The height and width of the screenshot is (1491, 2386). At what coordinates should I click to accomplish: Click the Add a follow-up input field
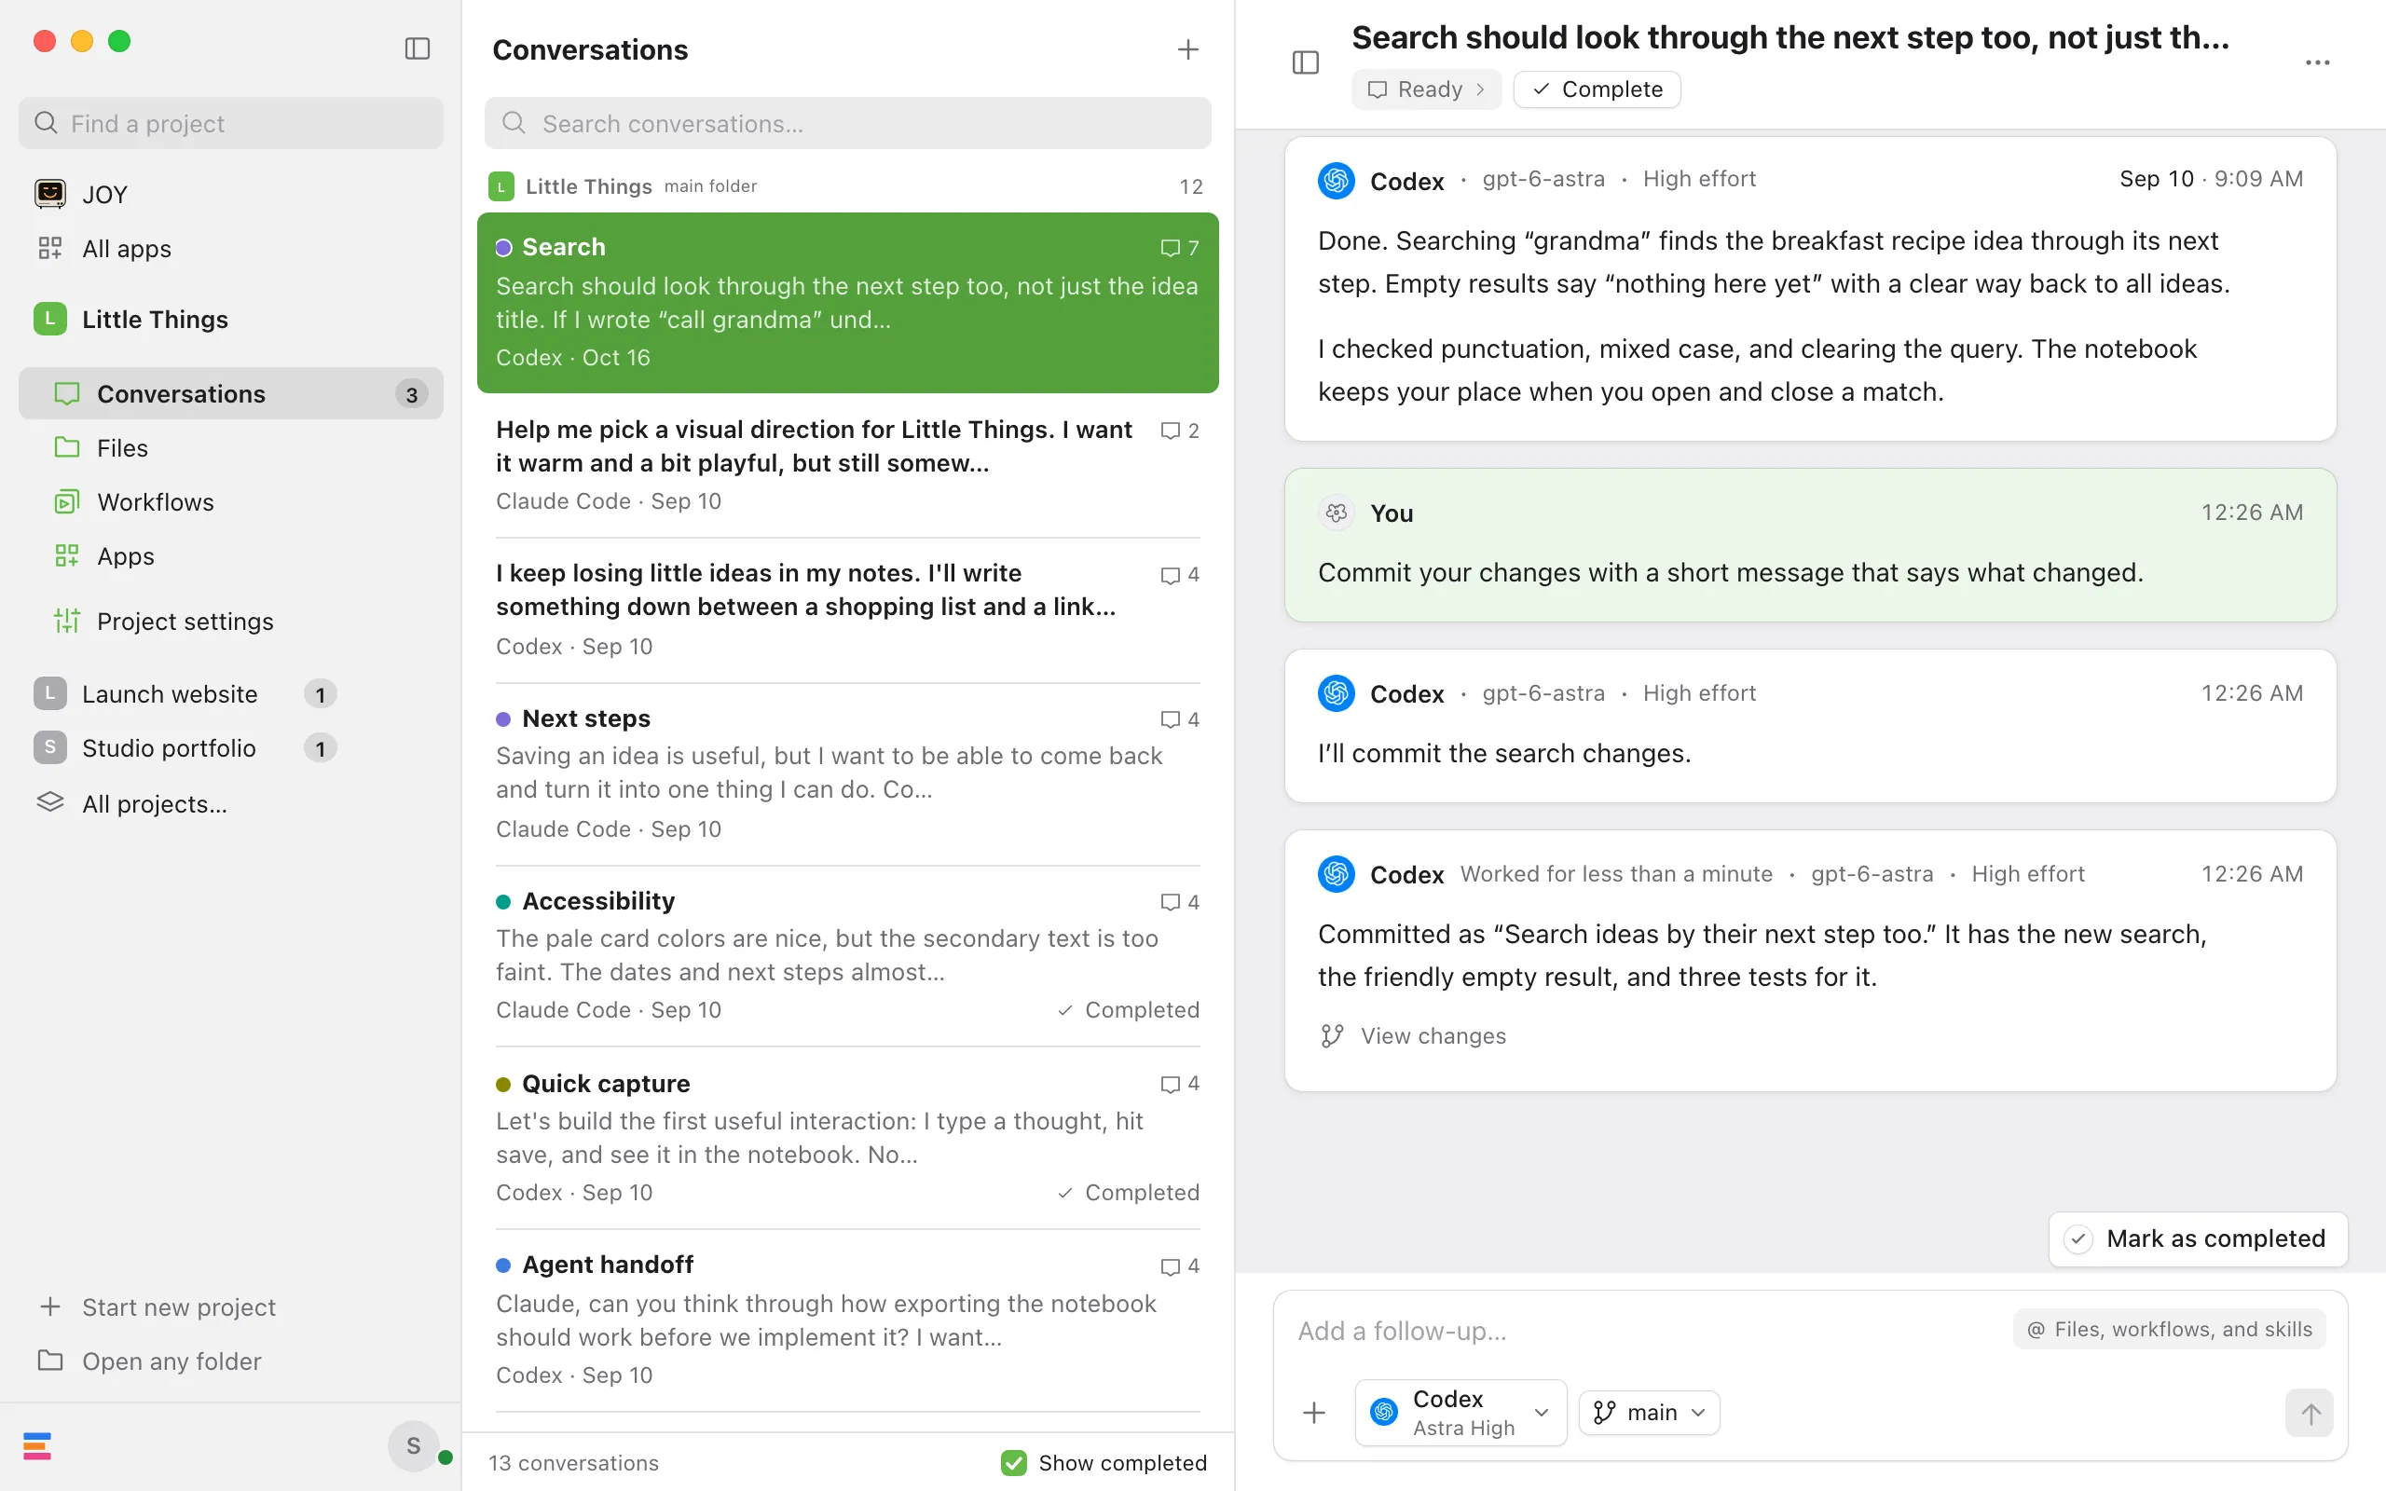click(1647, 1332)
